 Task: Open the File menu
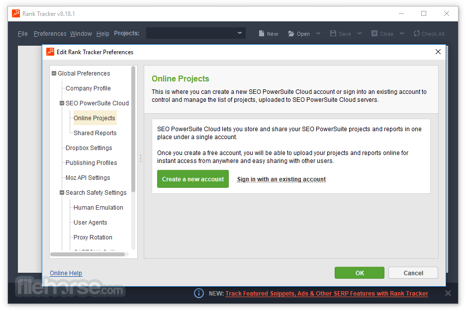click(x=22, y=34)
